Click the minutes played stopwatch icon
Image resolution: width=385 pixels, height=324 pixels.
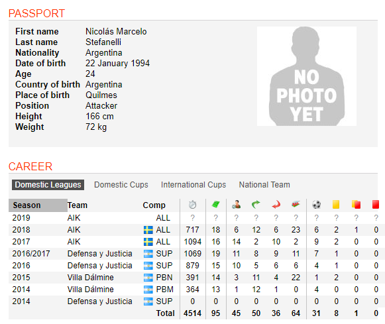point(192,205)
